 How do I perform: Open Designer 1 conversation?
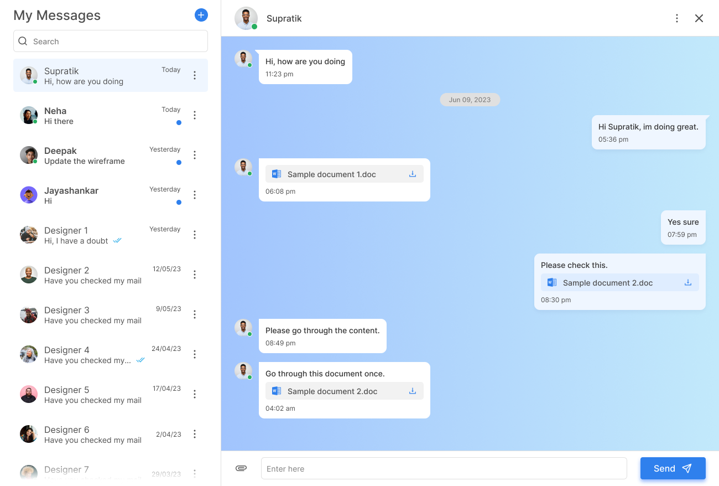[111, 235]
